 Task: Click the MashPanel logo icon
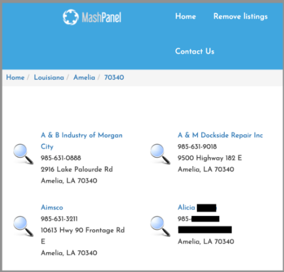70,17
